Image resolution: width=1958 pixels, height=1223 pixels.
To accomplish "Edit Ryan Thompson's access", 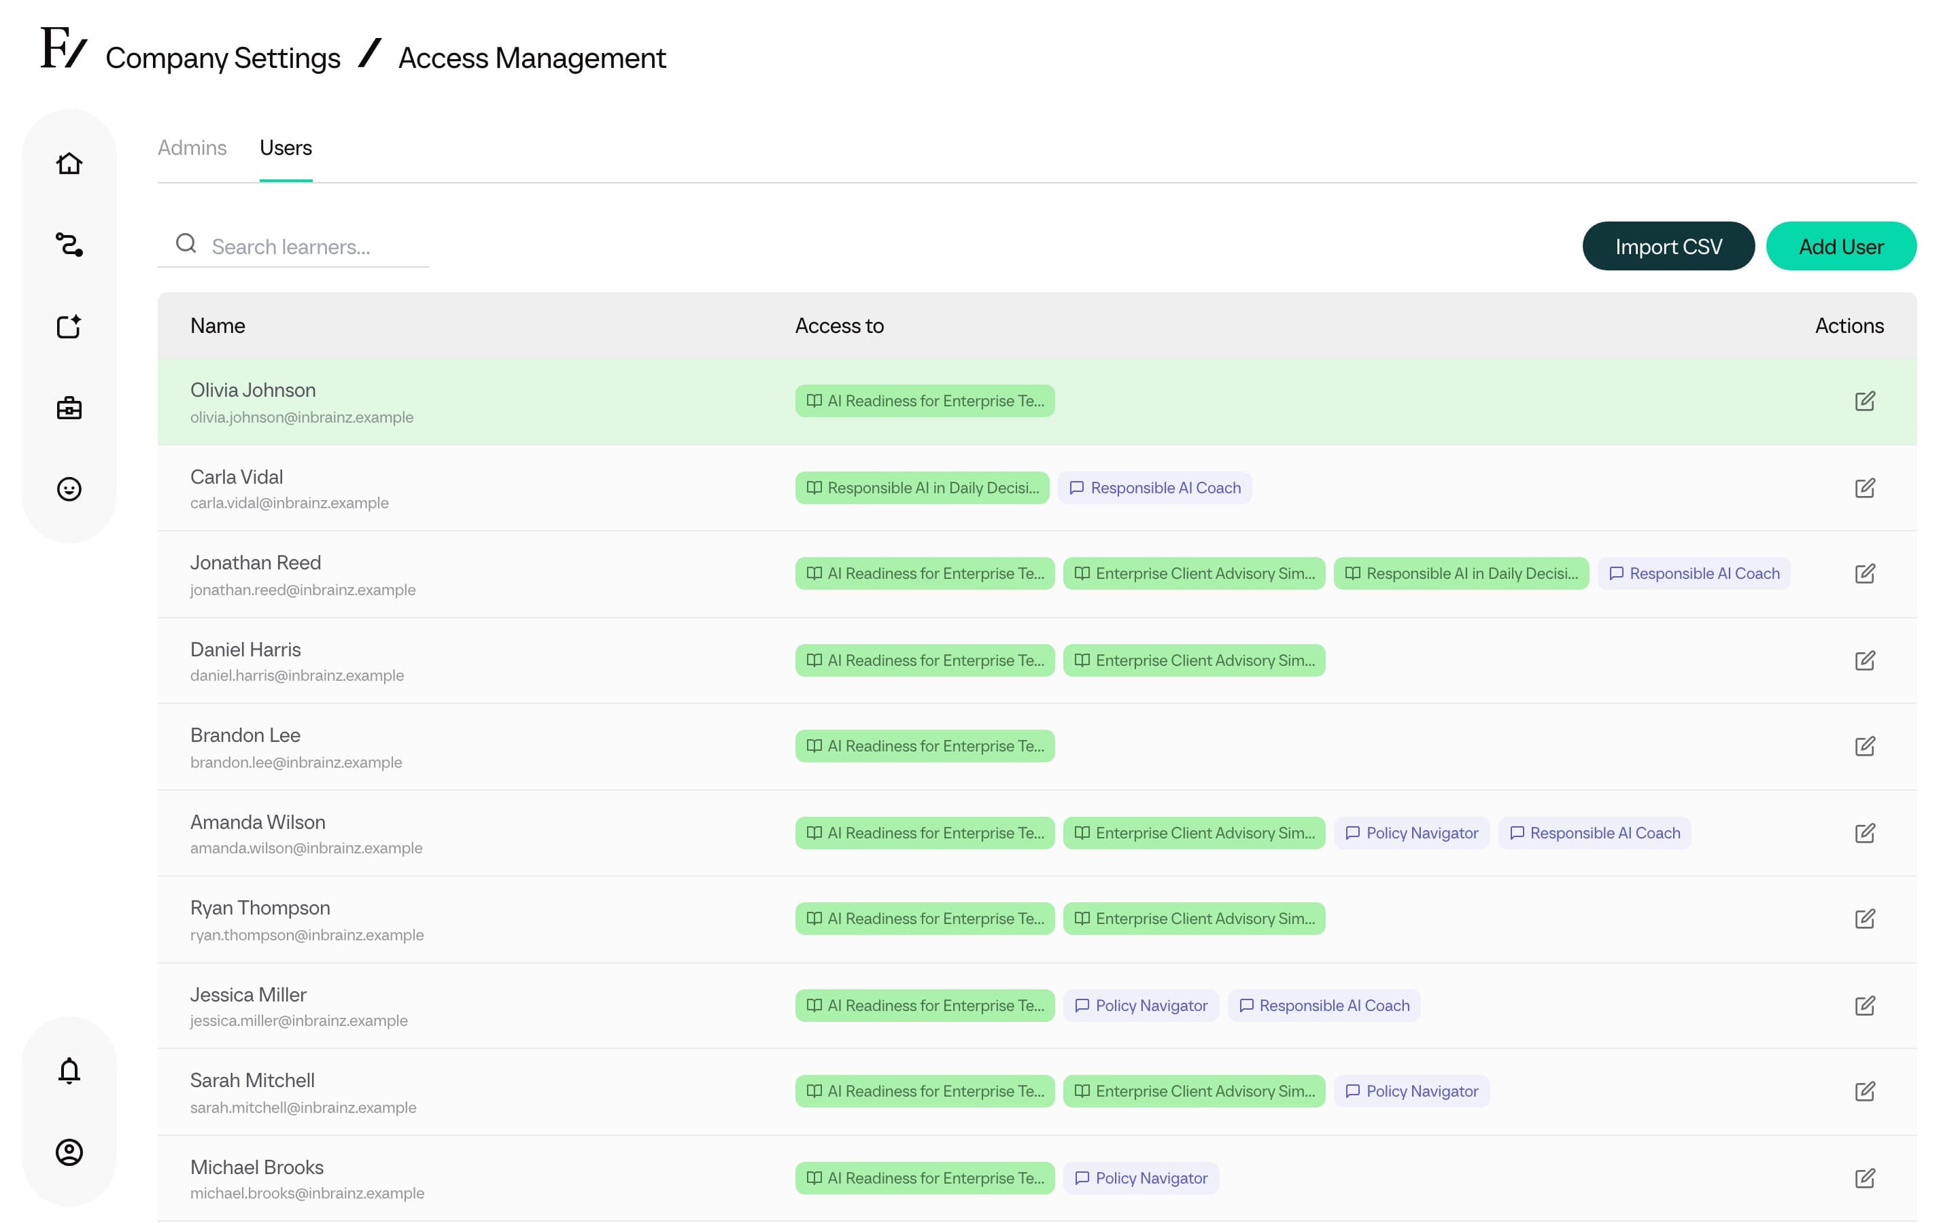I will [1864, 919].
